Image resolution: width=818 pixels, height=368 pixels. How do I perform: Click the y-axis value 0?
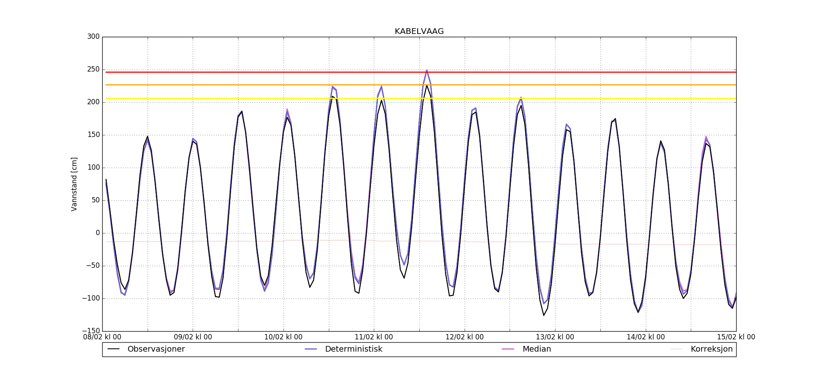98,233
